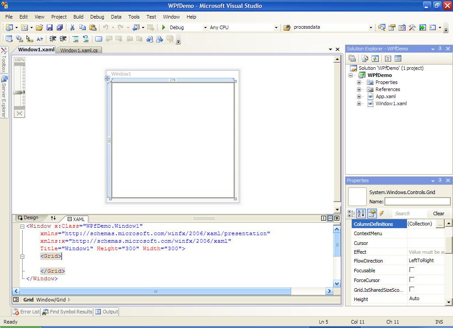Open the Start Page green-arrow icon
Screen dimensions: 453x328
click(422, 27)
